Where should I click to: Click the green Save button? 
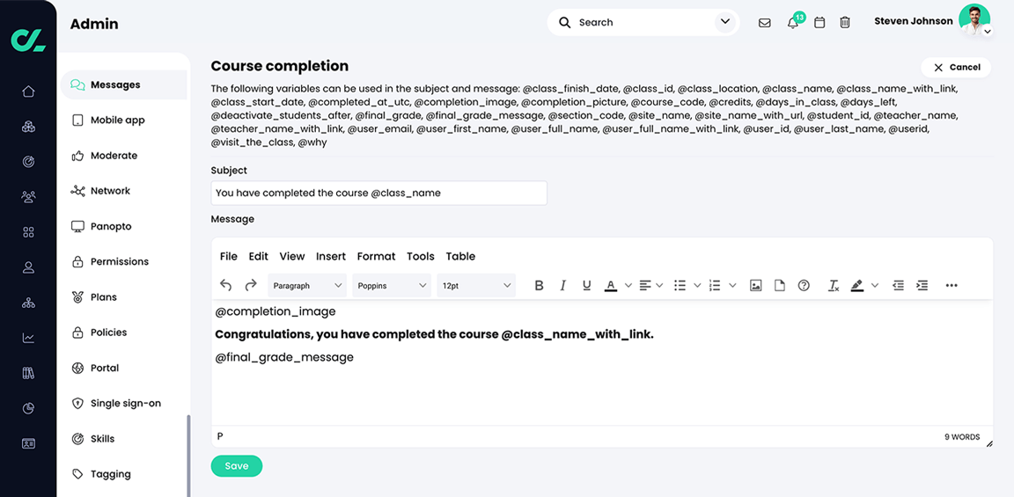click(237, 466)
